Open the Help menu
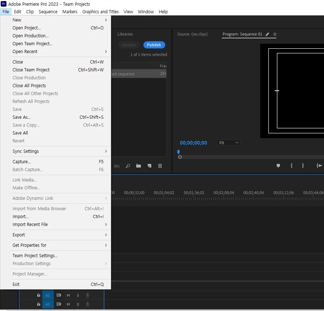This screenshot has height=311, width=324. click(x=163, y=11)
